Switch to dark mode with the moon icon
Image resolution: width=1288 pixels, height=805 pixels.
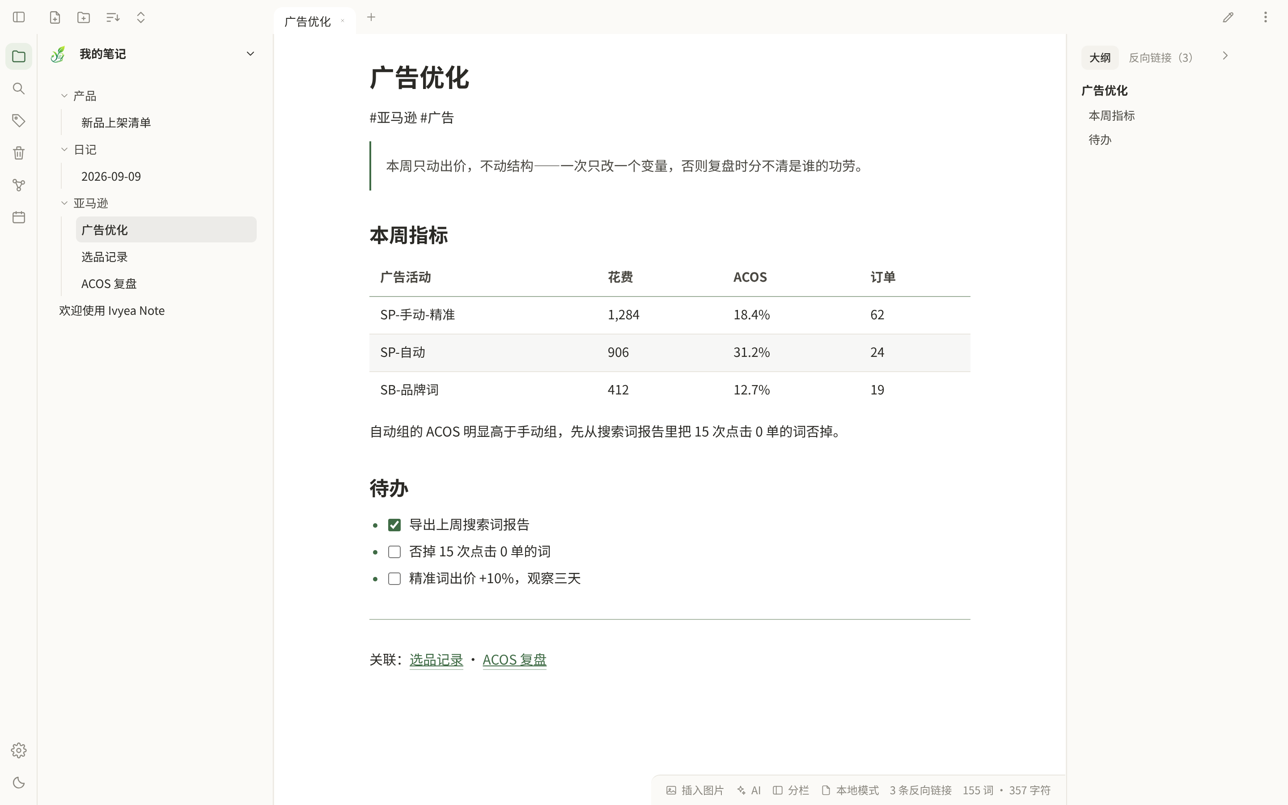tap(19, 783)
